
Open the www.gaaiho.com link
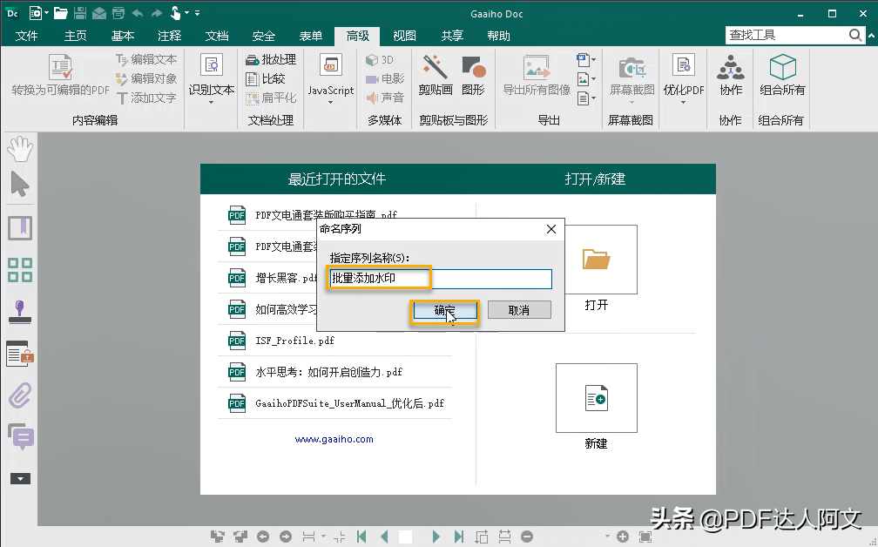(x=334, y=440)
